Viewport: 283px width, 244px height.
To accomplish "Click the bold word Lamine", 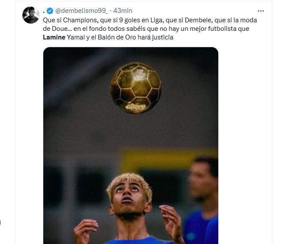I will coord(54,38).
